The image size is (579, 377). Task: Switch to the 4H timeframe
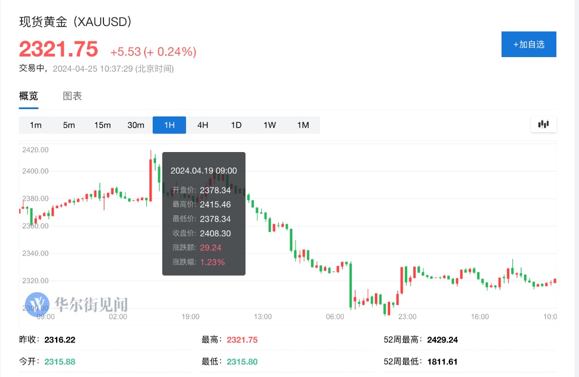tap(202, 125)
